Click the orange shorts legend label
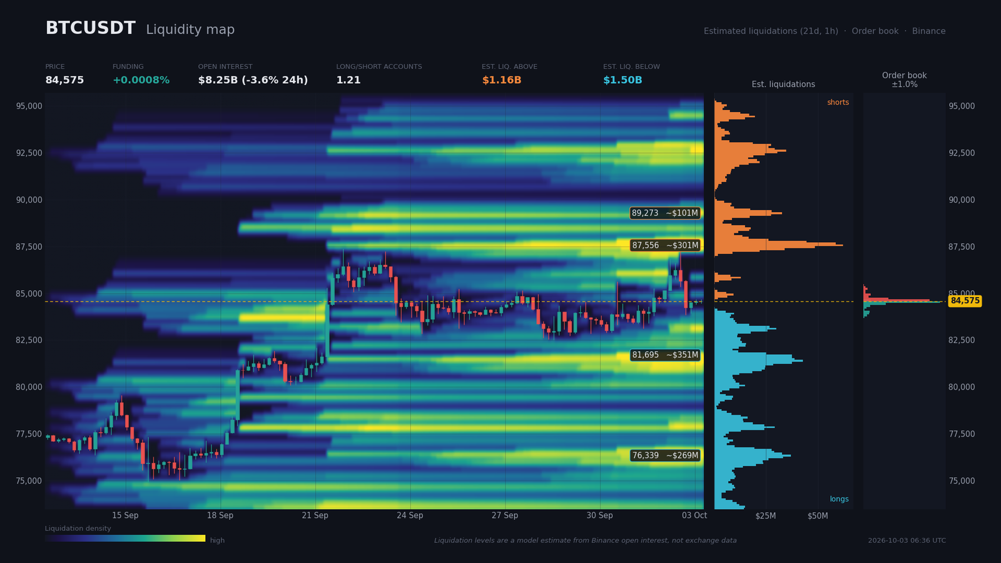The image size is (1001, 563). [838, 103]
